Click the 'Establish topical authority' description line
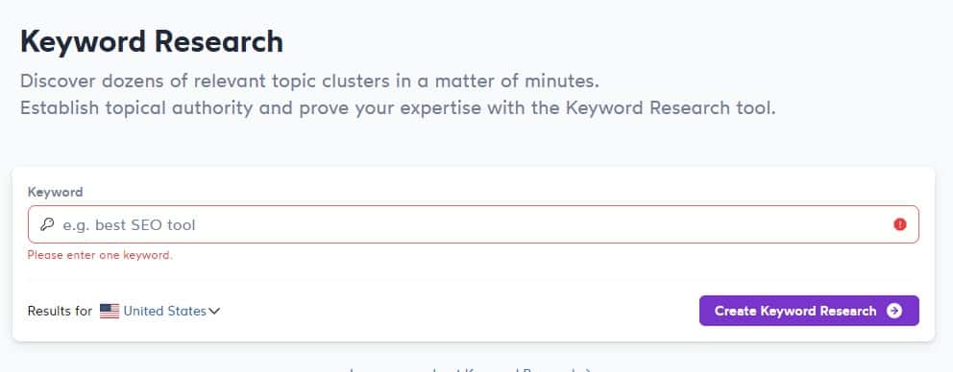 pos(398,108)
